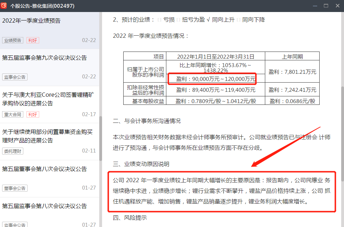The width and height of the screenshot is (344, 227).
Task: Click the announcement list scrollbar thumb
Action: (x=101, y=139)
